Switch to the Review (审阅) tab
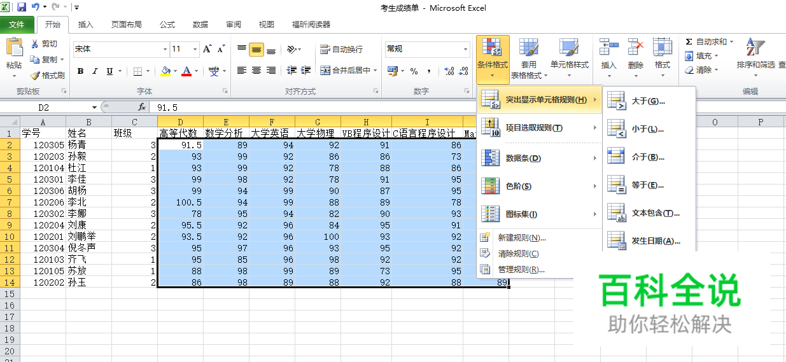Screen dimensions: 786x362 pyautogui.click(x=234, y=25)
